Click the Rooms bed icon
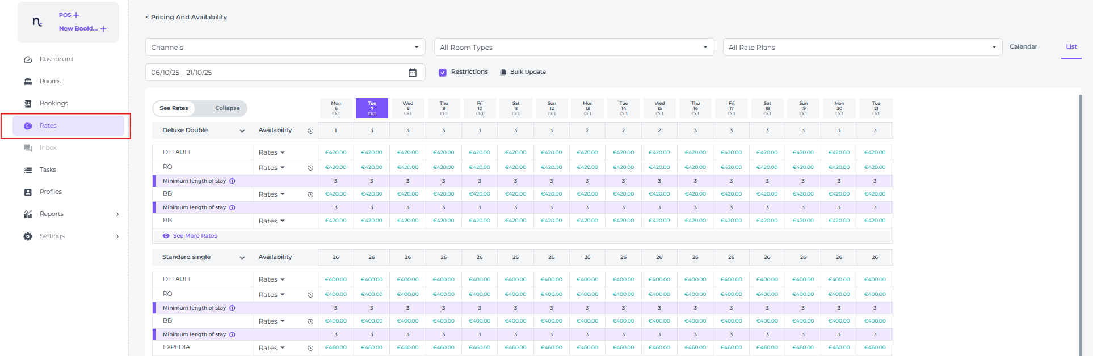This screenshot has height=356, width=1093. tap(28, 82)
